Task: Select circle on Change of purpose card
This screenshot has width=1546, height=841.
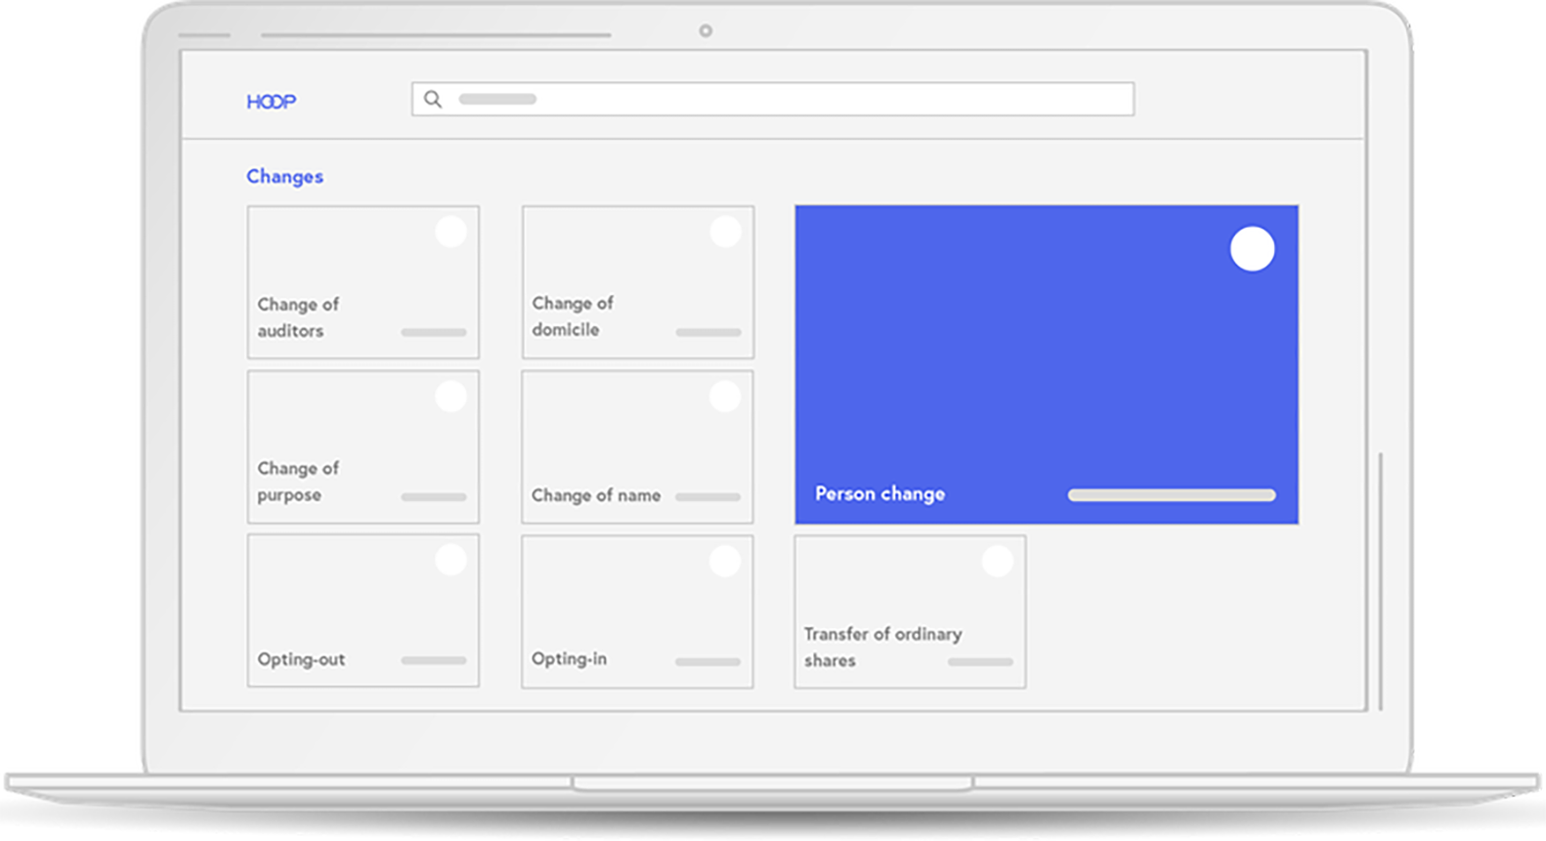Action: 451,397
